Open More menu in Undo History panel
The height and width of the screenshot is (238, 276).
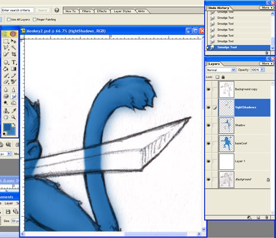pos(267,8)
